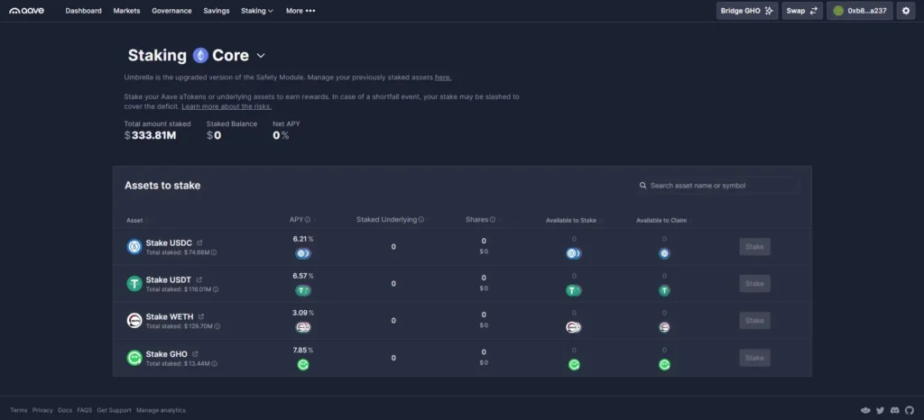Click the external link icon beside Stake USDT
This screenshot has height=420, width=924.
pos(199,279)
